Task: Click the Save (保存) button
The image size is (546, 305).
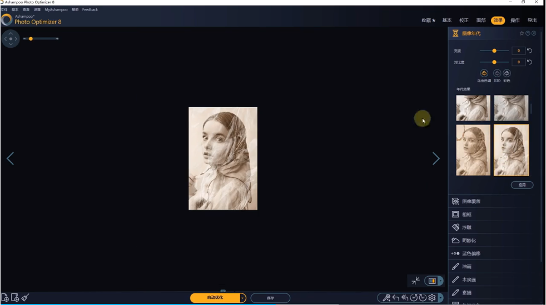Action: [x=270, y=298]
